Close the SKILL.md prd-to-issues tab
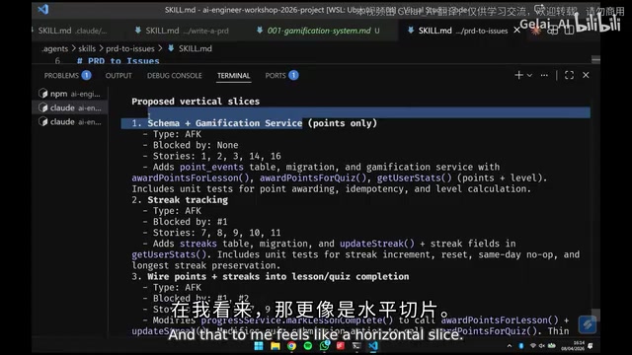 tap(516, 31)
